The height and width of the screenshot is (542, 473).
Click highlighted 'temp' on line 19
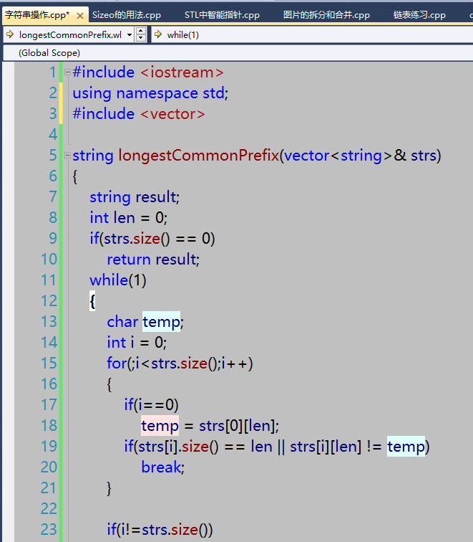[x=406, y=447]
